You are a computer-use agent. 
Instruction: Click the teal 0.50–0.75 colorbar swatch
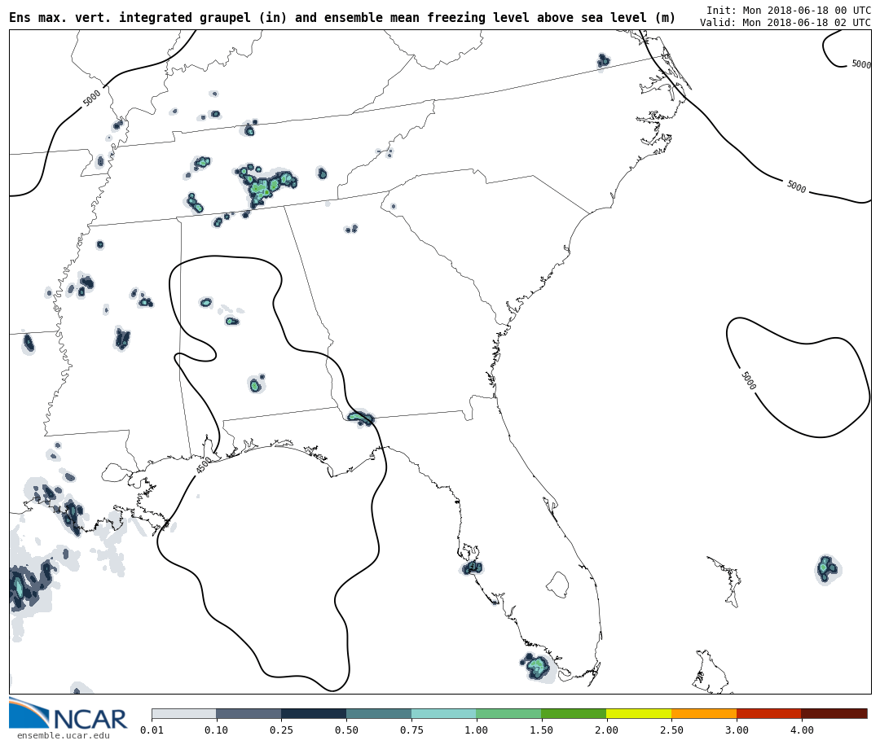(x=378, y=713)
